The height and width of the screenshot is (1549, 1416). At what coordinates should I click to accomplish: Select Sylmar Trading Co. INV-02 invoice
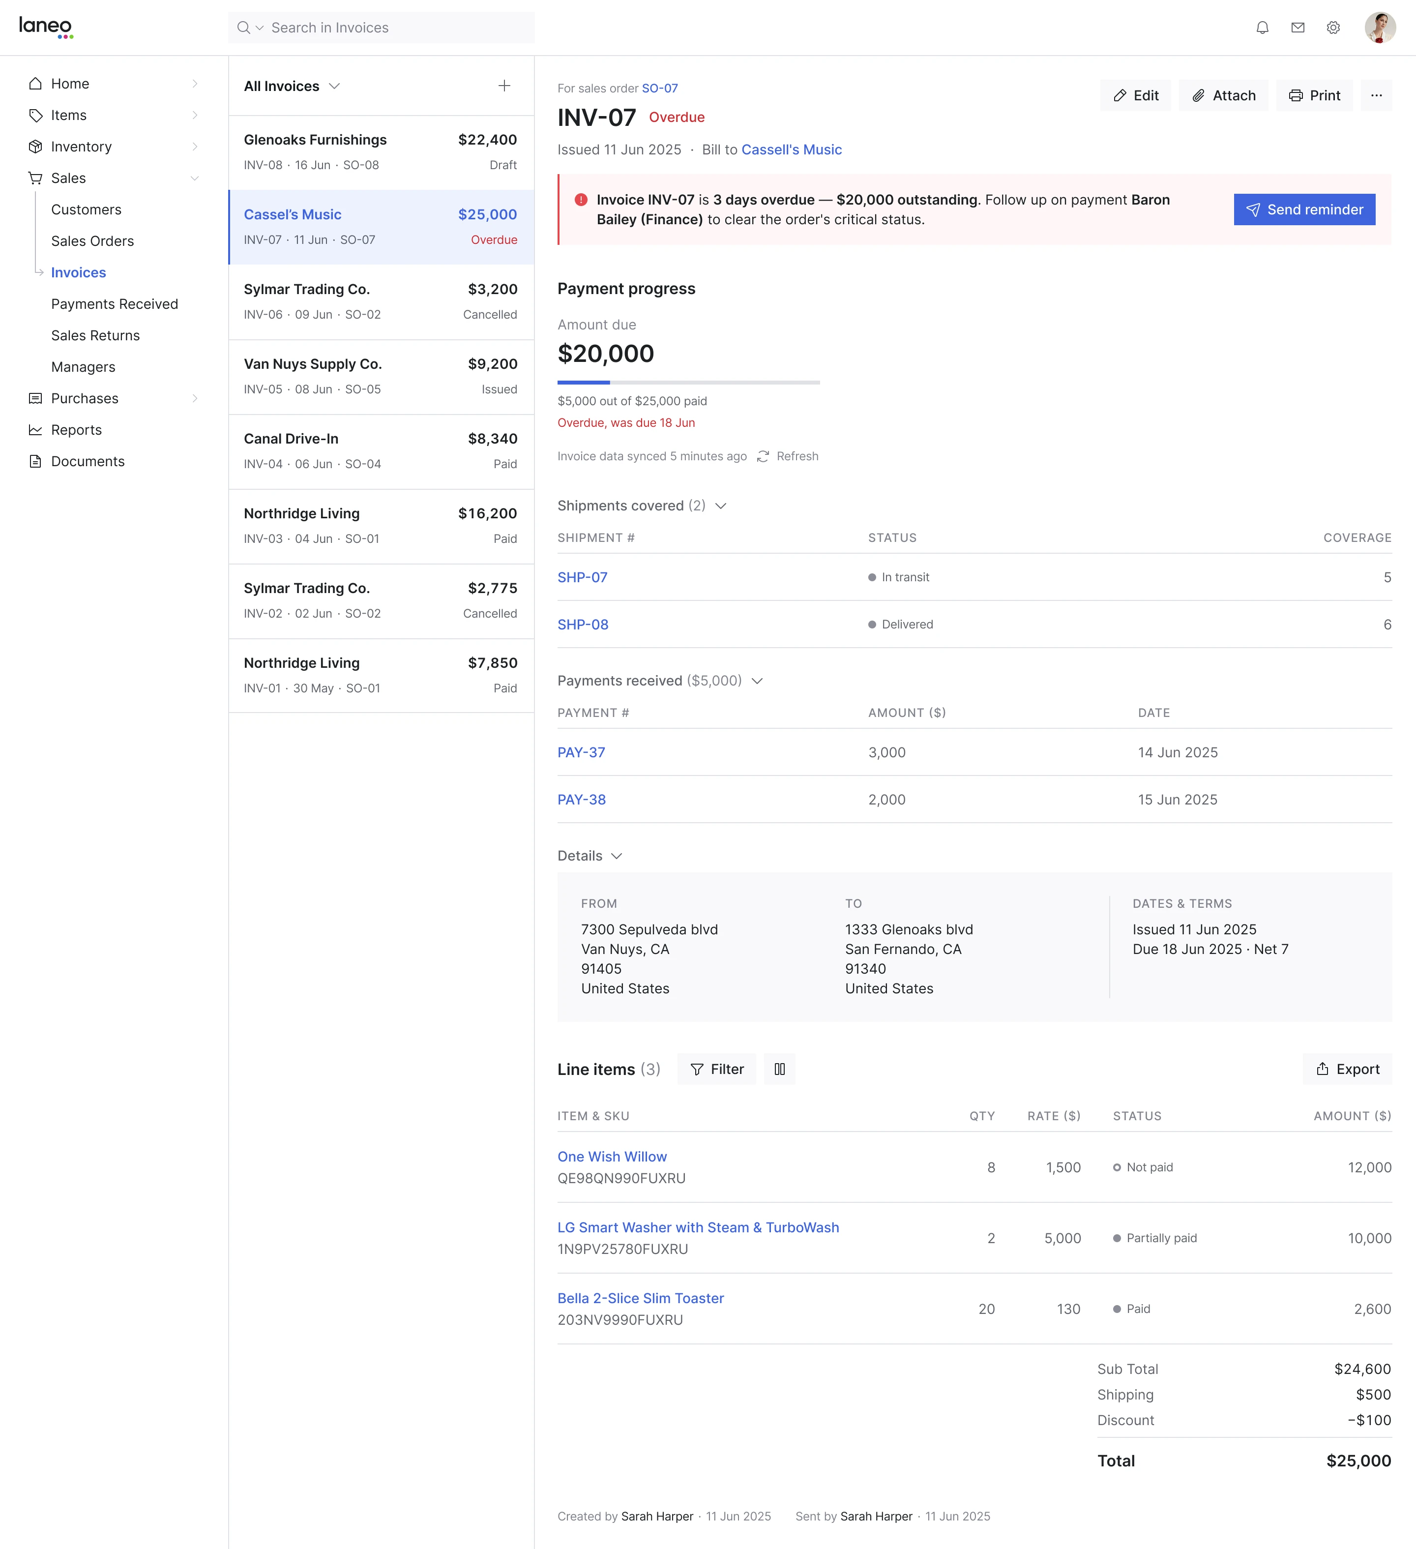[x=381, y=601]
